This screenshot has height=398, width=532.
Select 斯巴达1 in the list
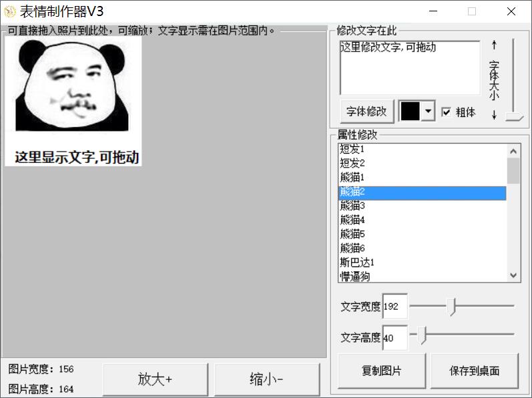click(x=422, y=262)
